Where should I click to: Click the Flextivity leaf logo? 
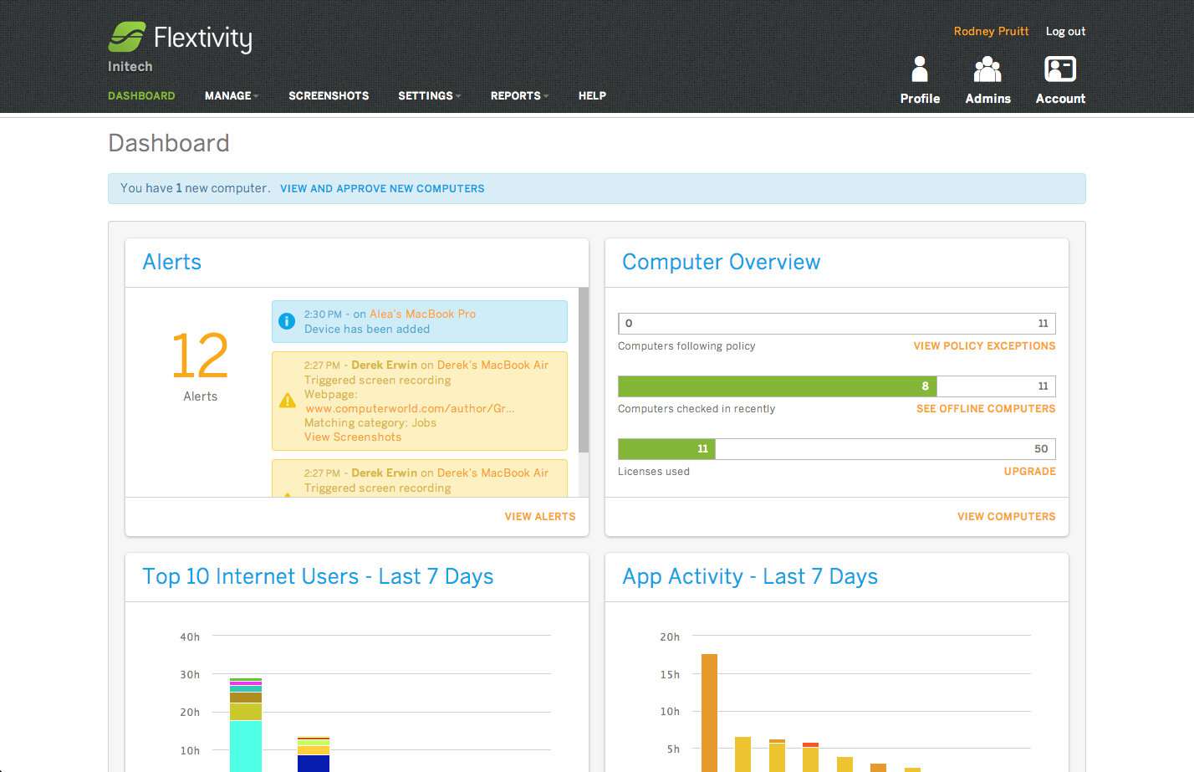(x=125, y=37)
